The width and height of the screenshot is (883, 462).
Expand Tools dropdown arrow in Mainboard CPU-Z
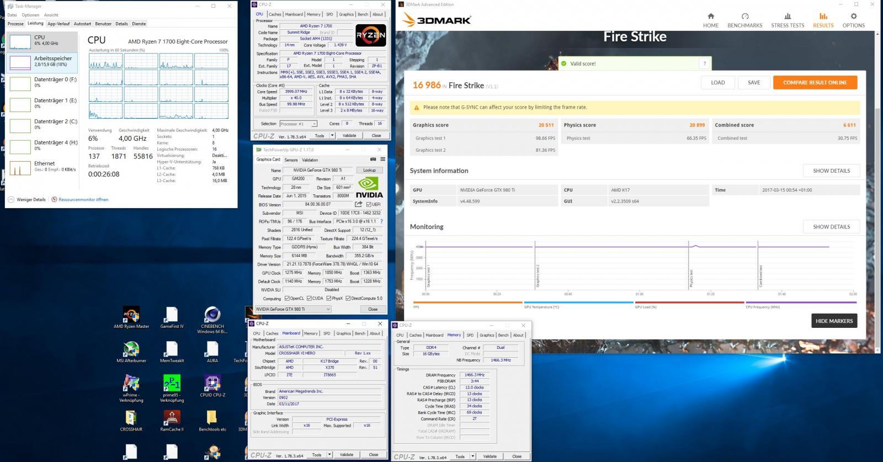[329, 455]
